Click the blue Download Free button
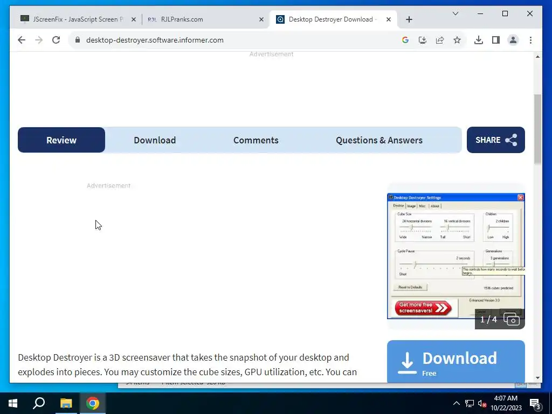The image size is (552, 414). click(x=456, y=362)
